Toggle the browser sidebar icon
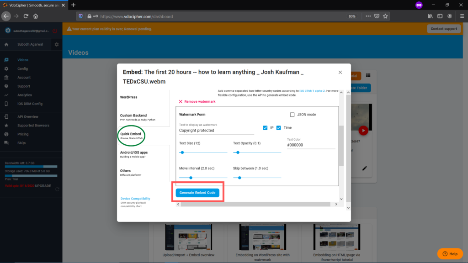The image size is (468, 263). click(440, 16)
